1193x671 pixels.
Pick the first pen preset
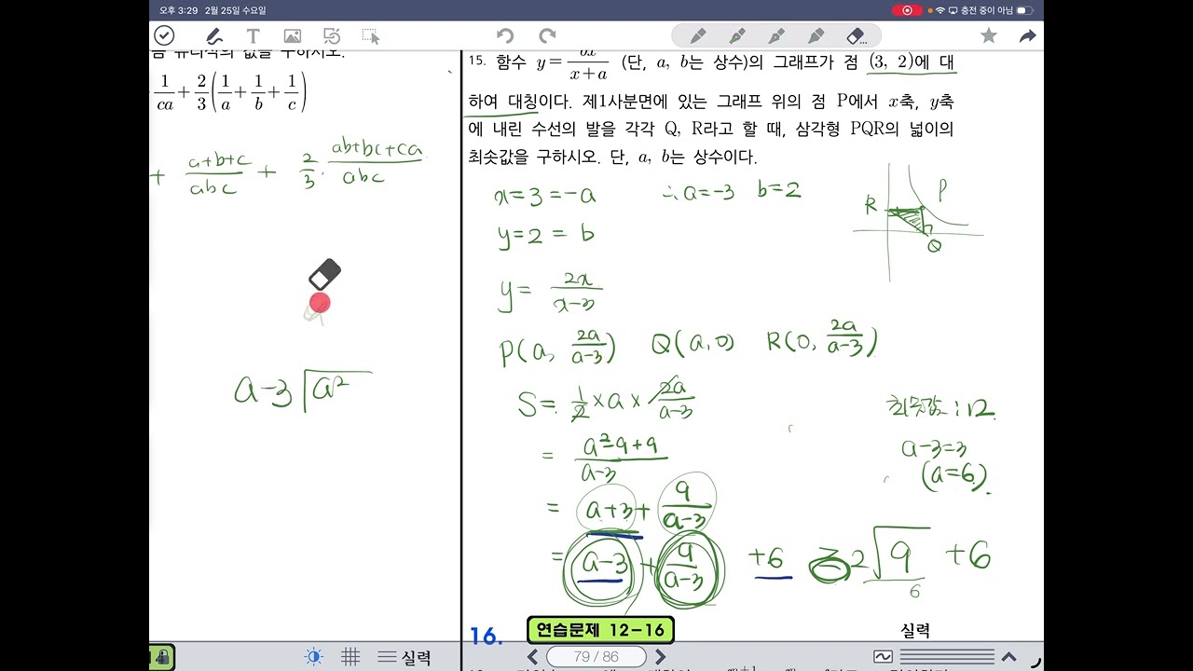pyautogui.click(x=698, y=36)
